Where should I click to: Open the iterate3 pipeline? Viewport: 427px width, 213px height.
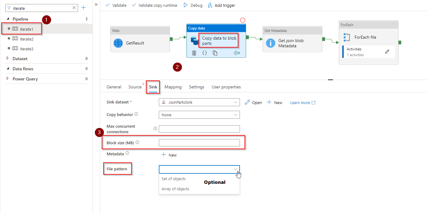click(x=27, y=49)
